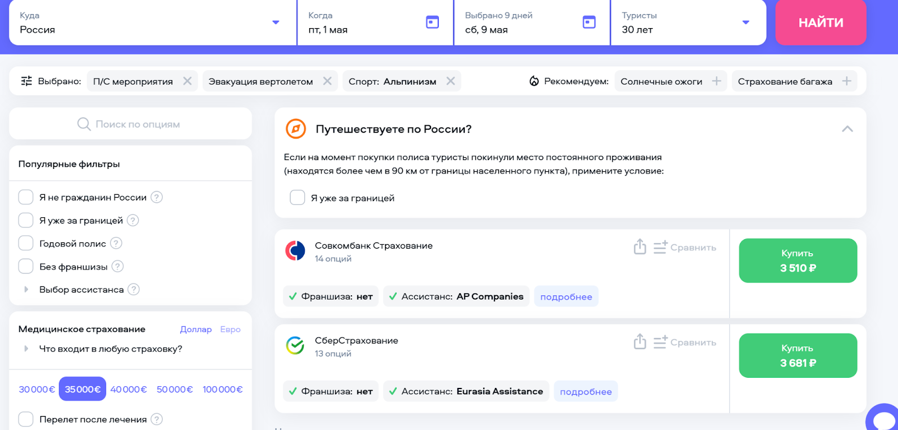Select 50 000€ coverage amount
898x430 pixels.
click(175, 389)
